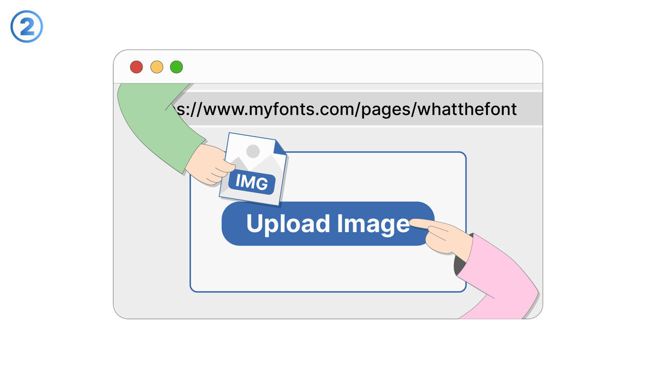Click the folded blue corner of the file
The image size is (656, 369).
coord(279,147)
